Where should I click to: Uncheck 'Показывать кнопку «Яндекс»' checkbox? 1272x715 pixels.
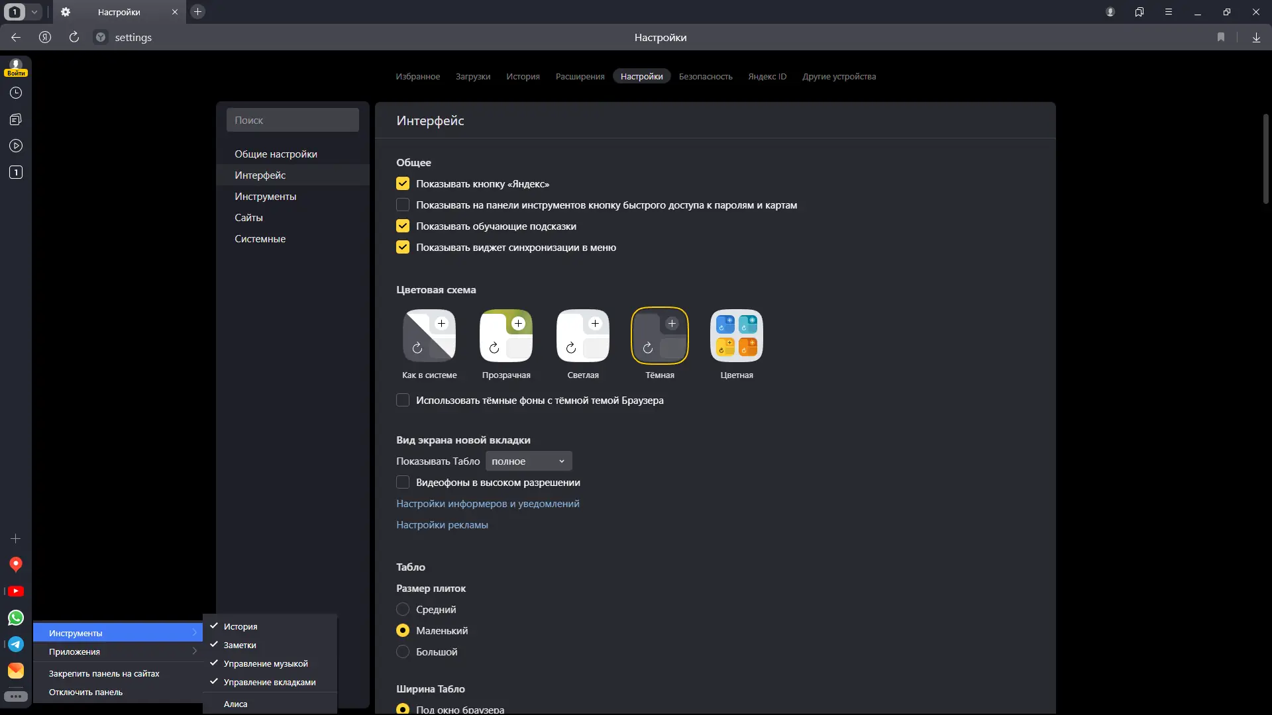click(403, 184)
